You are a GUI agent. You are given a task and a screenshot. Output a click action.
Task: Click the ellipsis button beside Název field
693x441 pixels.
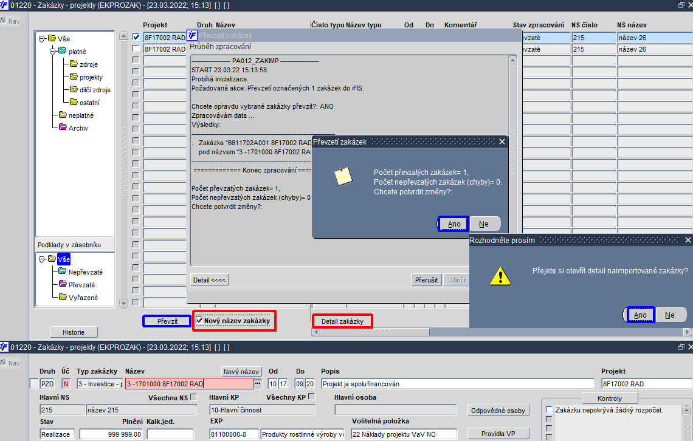258,384
